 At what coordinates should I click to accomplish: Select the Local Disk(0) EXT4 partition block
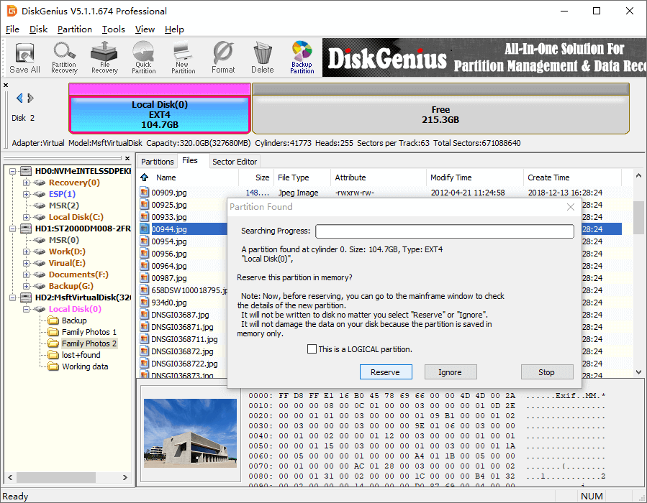160,114
